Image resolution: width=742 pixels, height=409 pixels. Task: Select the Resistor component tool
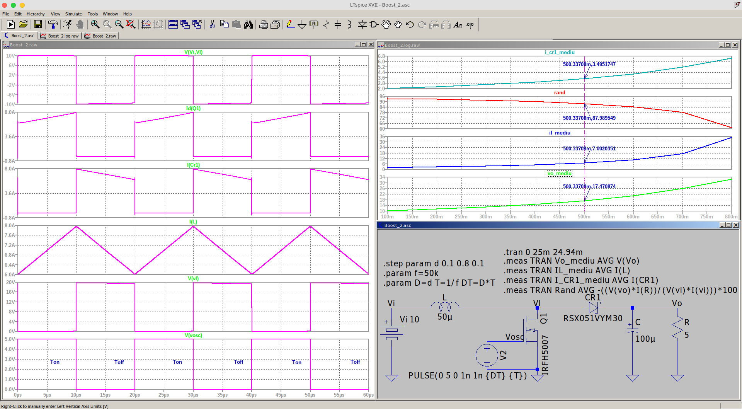click(326, 25)
